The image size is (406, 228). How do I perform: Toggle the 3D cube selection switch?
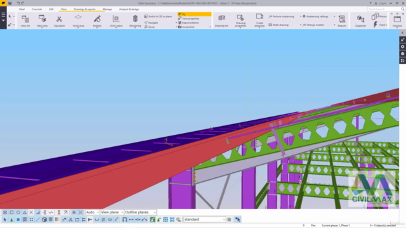[x=44, y=220]
